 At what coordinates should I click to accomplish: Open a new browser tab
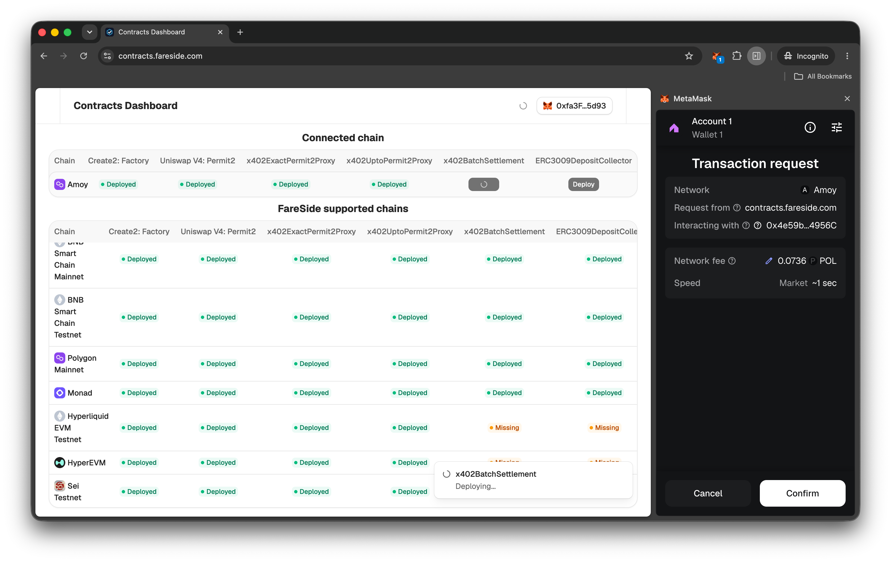[x=240, y=32]
